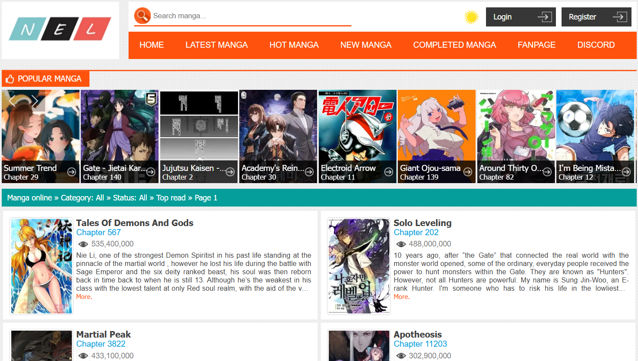The image size is (638, 361).
Task: Click the eye views icon beside 433,100,000
Action: [x=83, y=356]
